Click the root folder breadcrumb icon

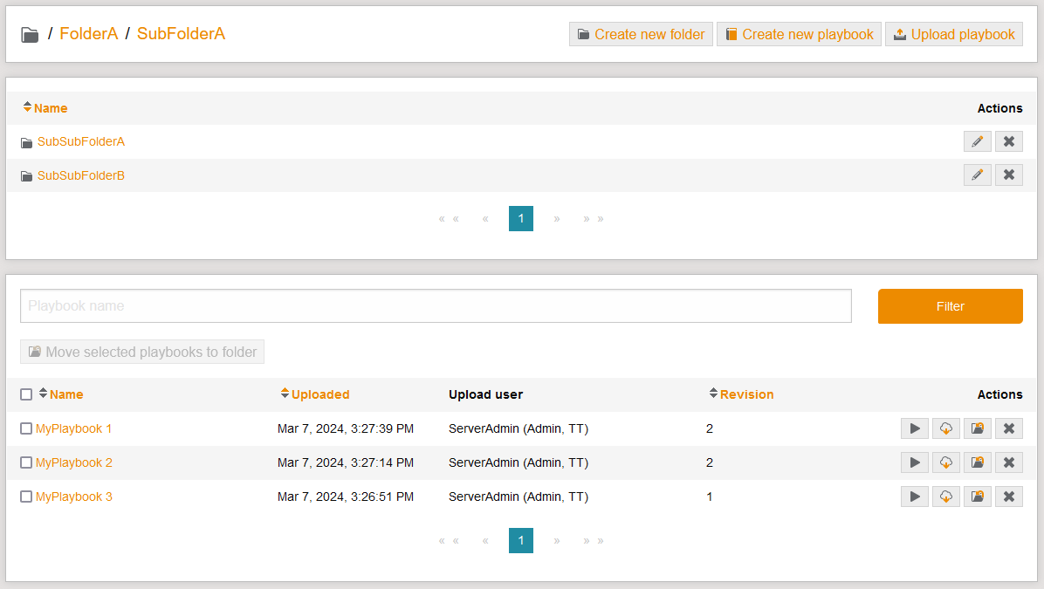click(x=30, y=35)
